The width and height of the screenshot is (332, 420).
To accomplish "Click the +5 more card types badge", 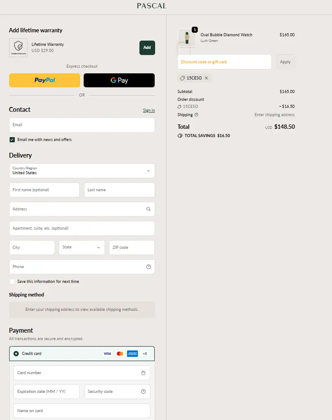I will [145, 354].
